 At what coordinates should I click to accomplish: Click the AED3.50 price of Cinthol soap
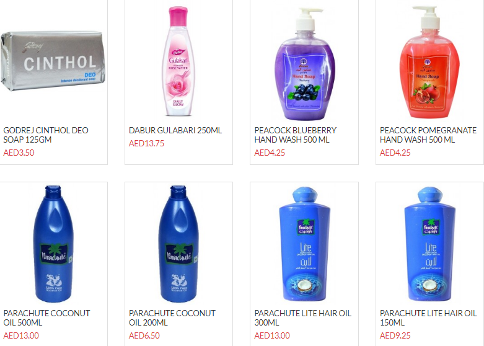click(19, 153)
